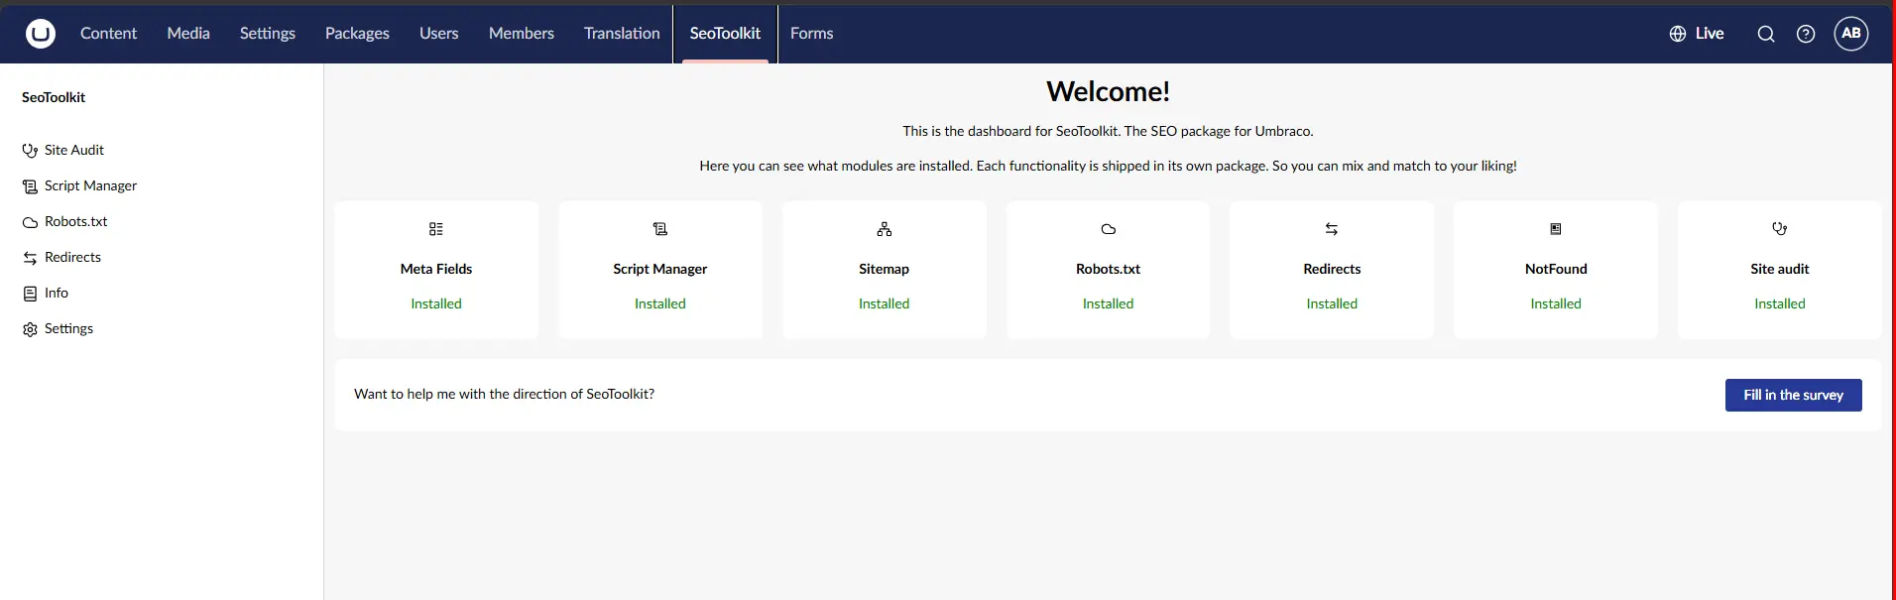Viewport: 1896px width, 600px height.
Task: Click the Redirects arrows sidebar icon
Action: point(30,258)
